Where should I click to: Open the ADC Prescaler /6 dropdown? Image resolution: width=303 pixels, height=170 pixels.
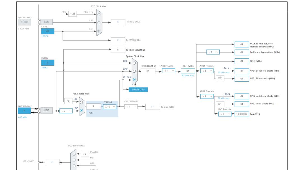pos(225,114)
